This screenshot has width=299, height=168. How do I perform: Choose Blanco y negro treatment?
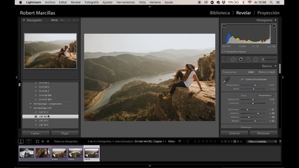[267, 72]
